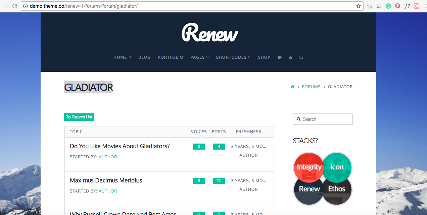Open the dotted-grid extension icon
This screenshot has height=215, width=427.
tap(370, 6)
